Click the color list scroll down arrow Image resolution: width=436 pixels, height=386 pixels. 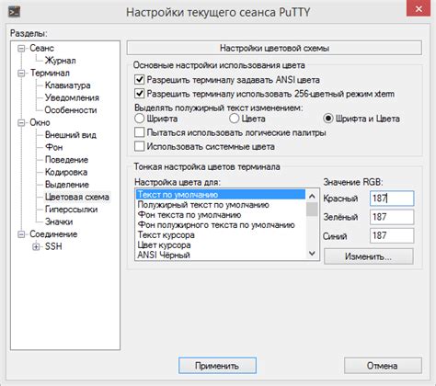click(312, 254)
